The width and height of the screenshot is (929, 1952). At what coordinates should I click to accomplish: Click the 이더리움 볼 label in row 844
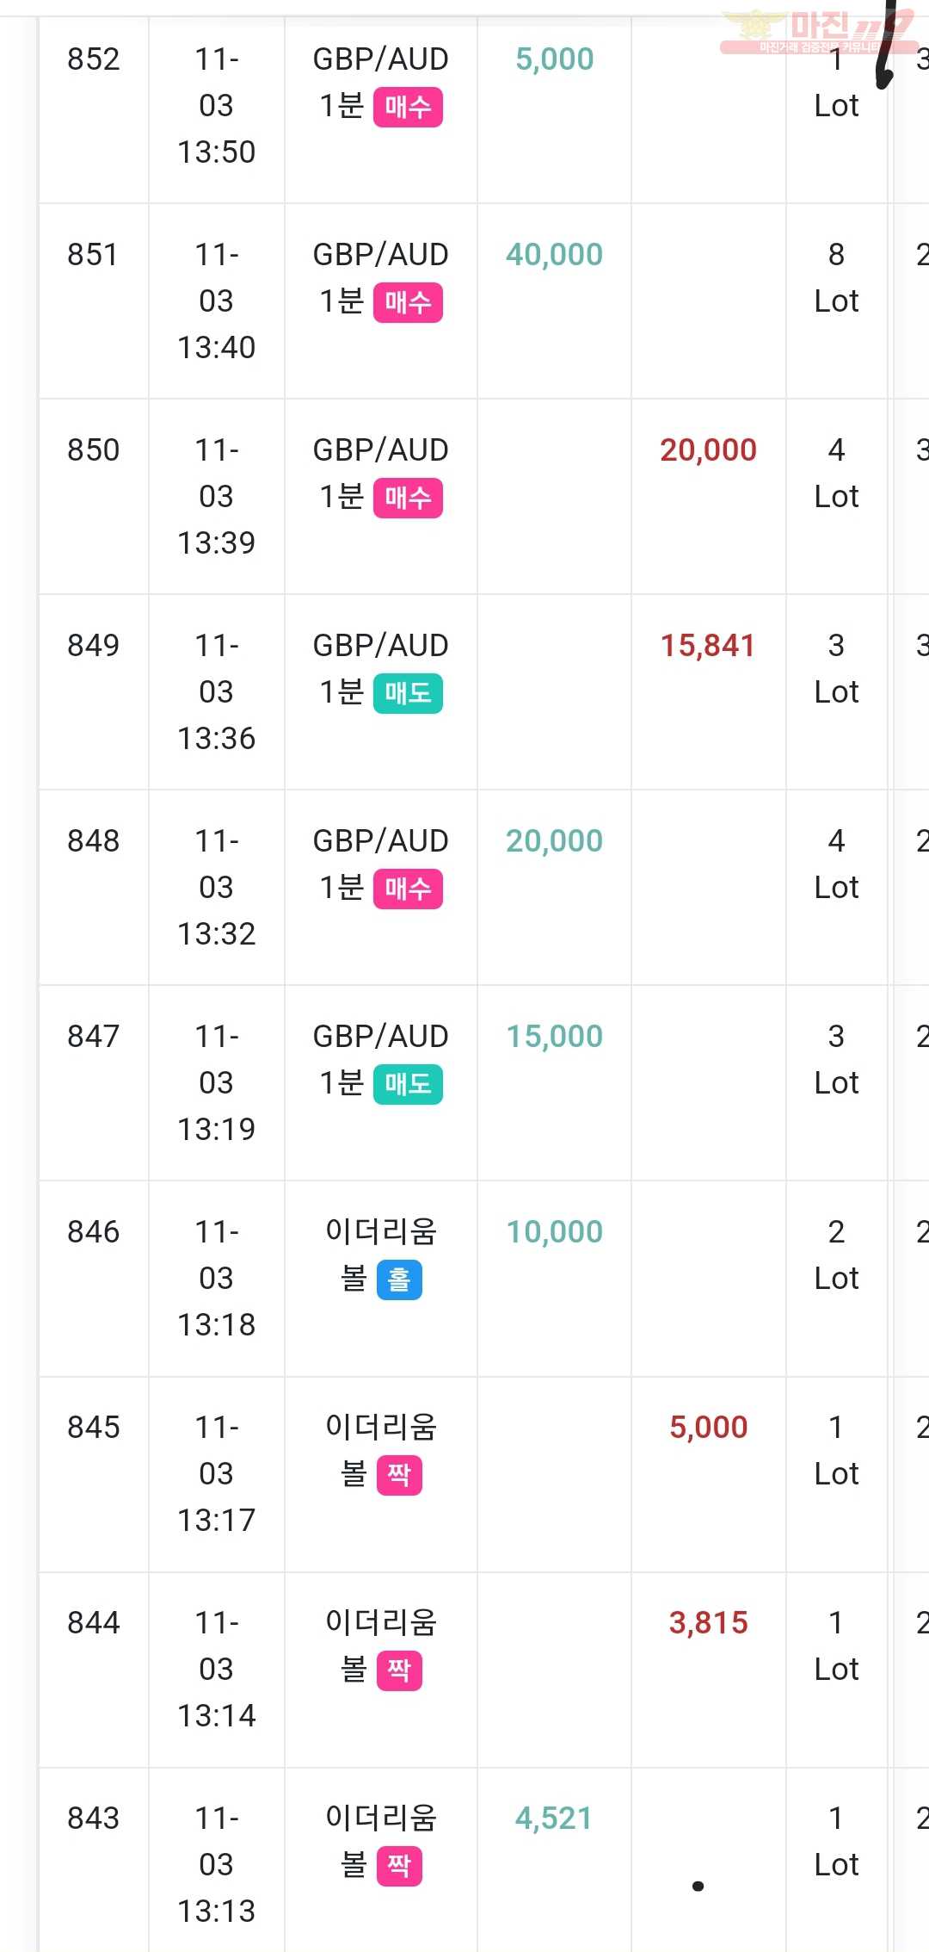(380, 1646)
